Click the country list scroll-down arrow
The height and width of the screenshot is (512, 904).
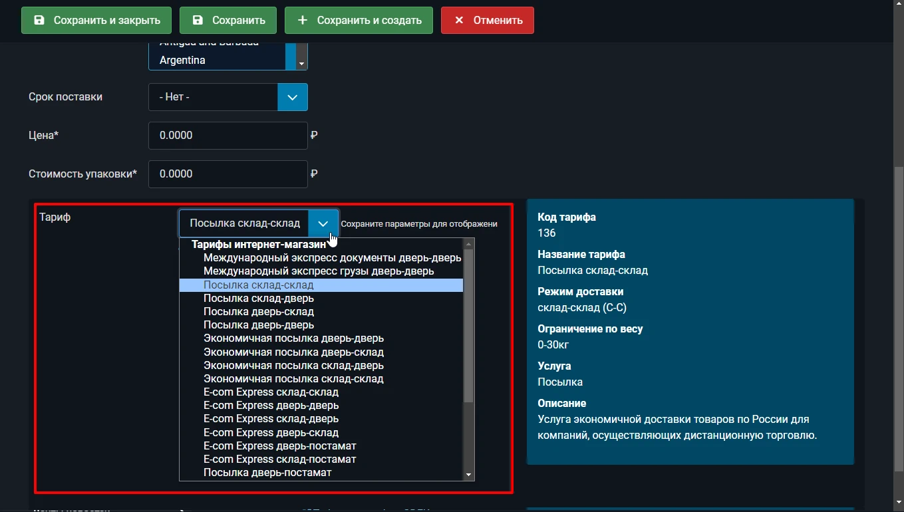click(301, 64)
